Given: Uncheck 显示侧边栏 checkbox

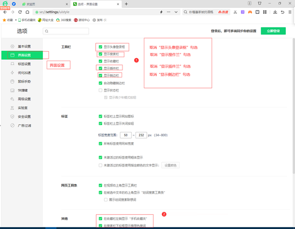Looking at the screenshot, I should point(100,75).
